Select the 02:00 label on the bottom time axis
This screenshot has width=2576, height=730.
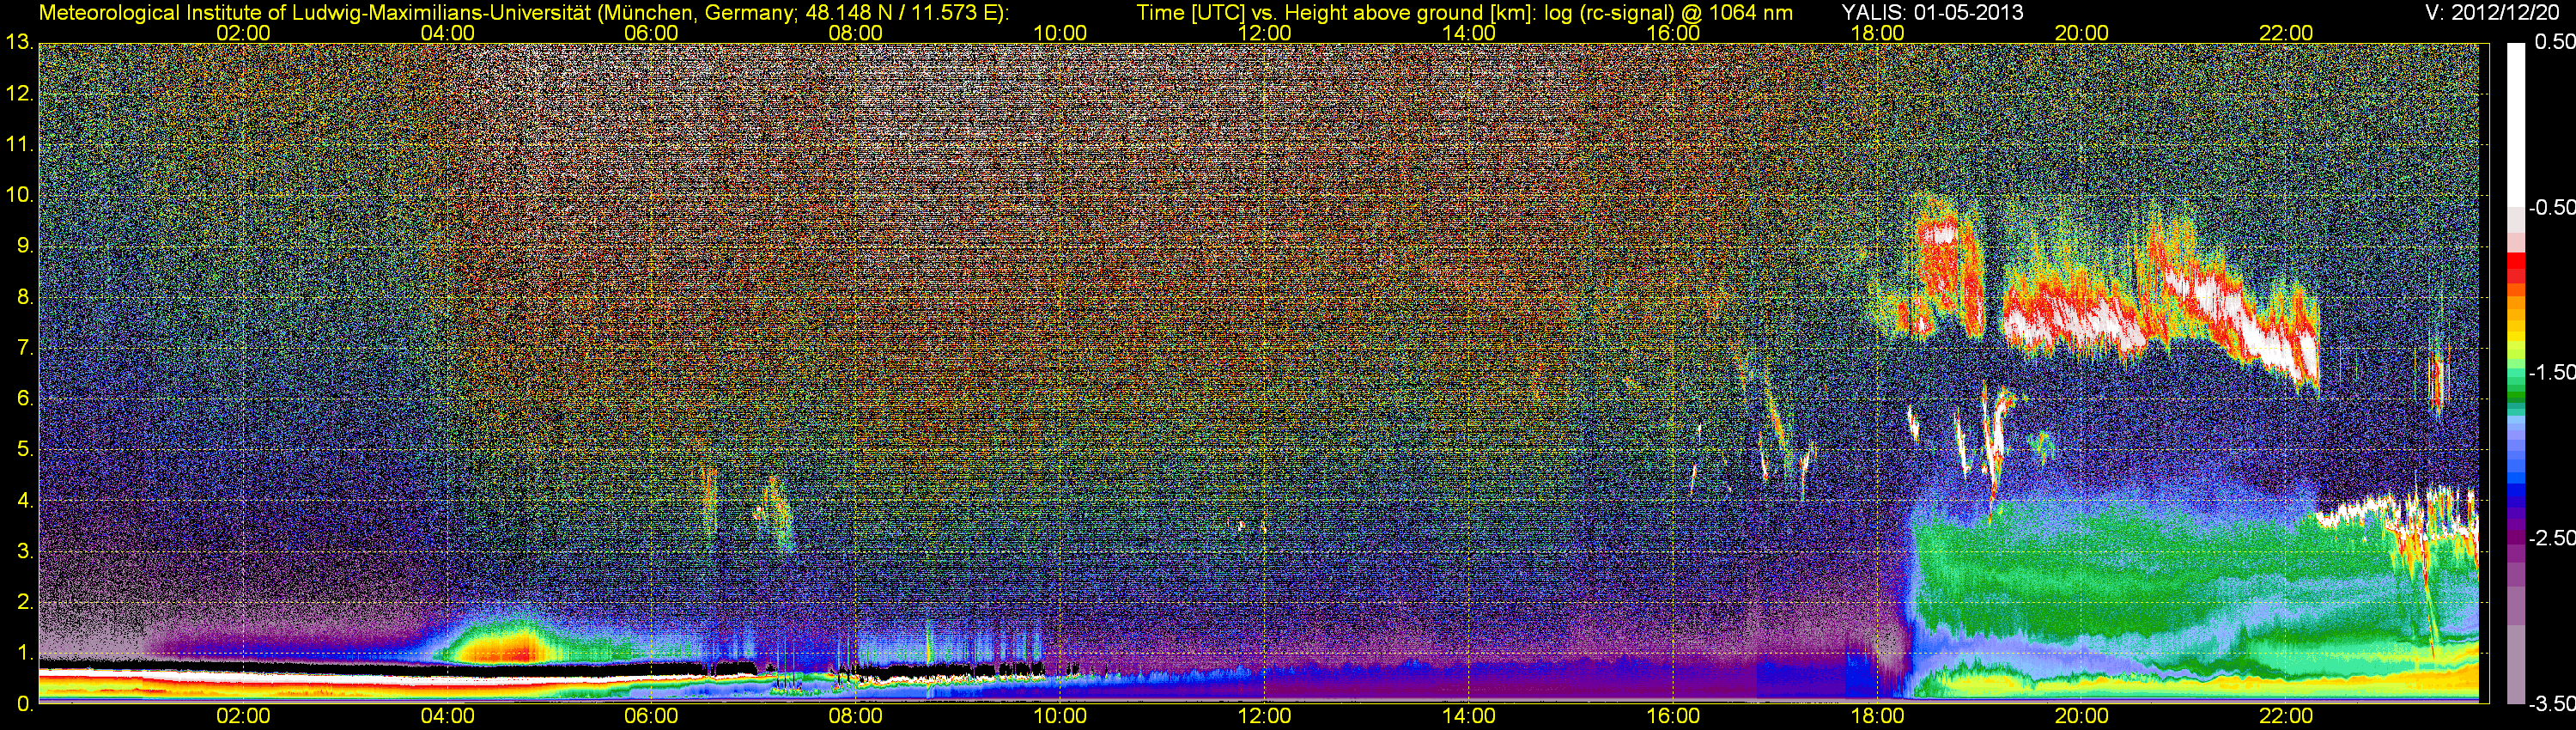click(243, 716)
